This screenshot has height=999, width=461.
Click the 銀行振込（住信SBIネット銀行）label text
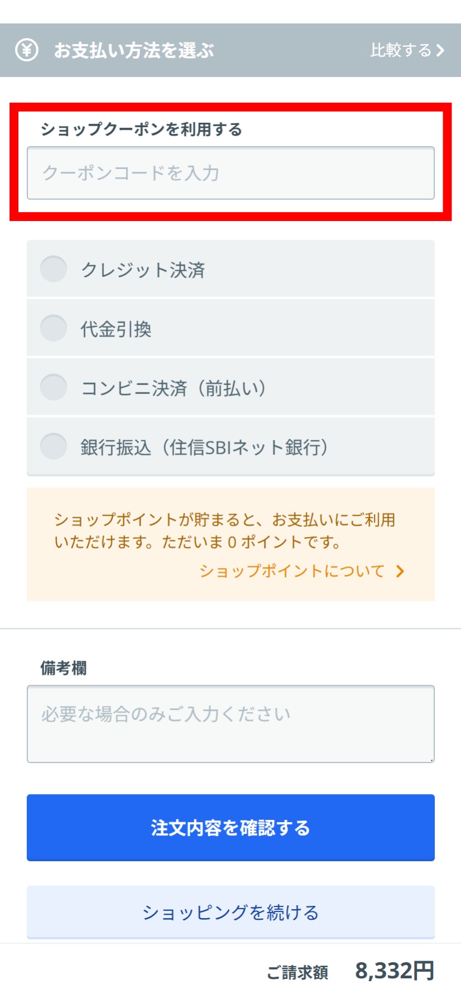204,448
